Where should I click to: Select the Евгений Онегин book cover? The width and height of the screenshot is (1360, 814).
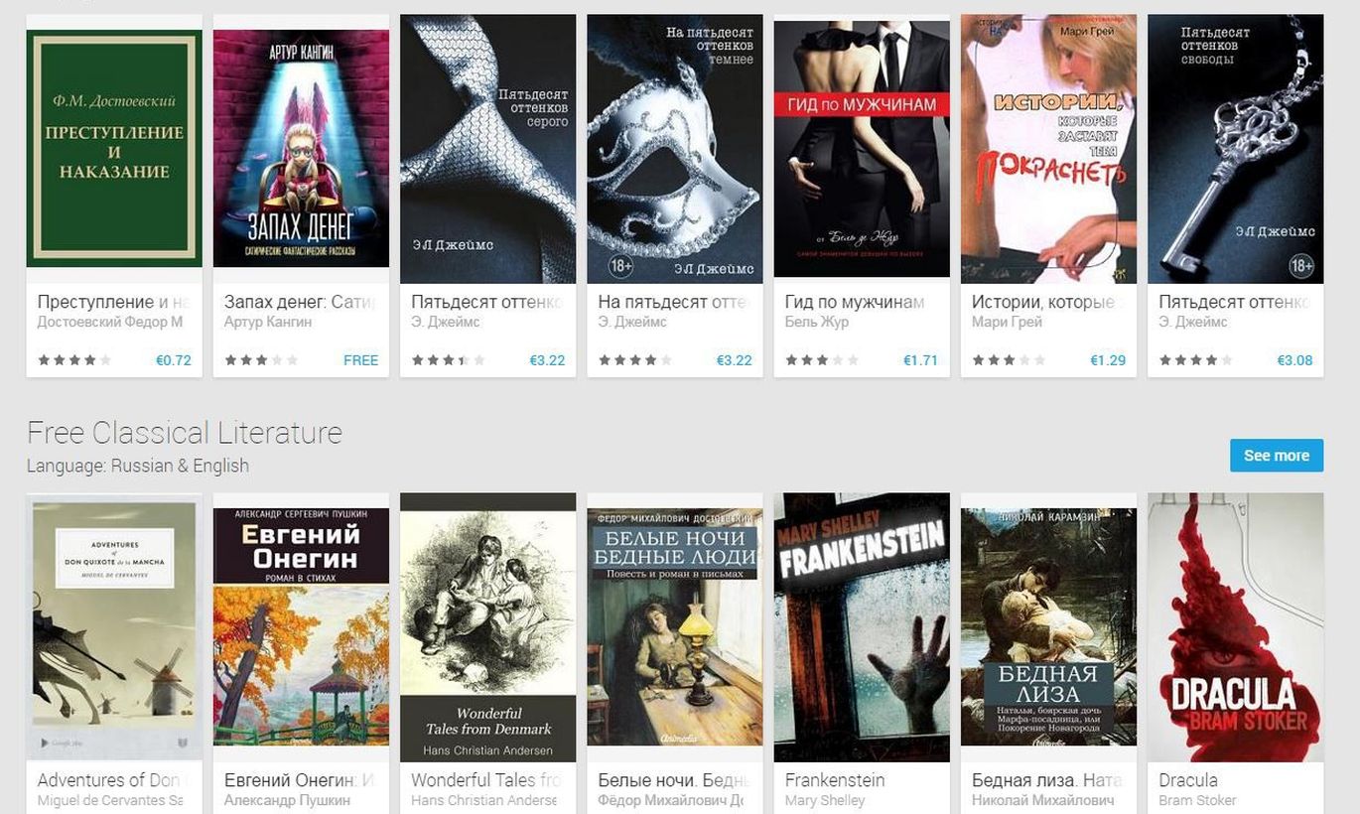coord(301,626)
